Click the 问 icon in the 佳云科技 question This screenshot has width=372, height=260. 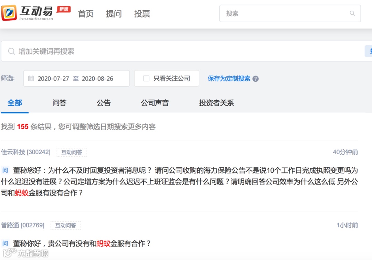tap(5, 170)
